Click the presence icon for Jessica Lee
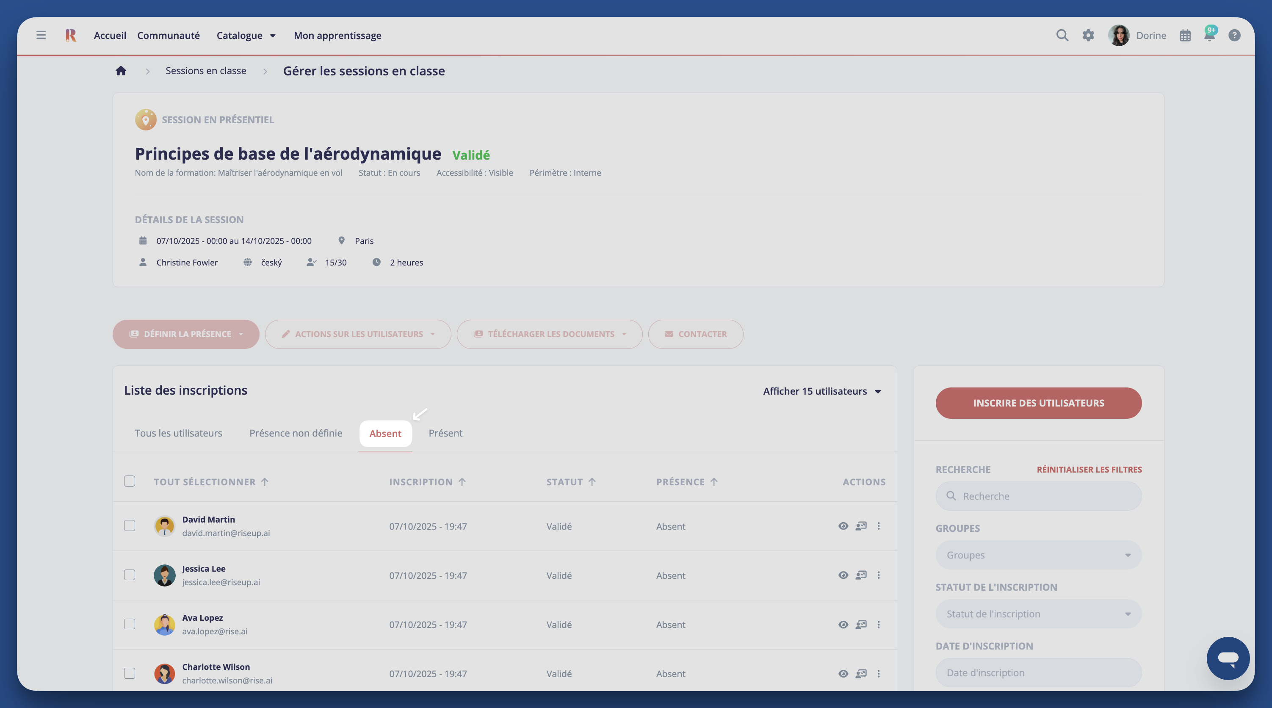The width and height of the screenshot is (1272, 708). pyautogui.click(x=861, y=575)
